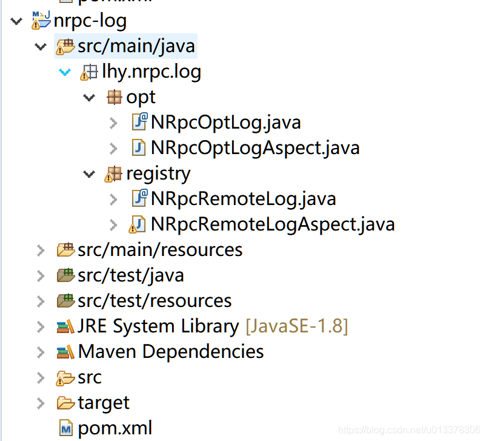Select the nrpc-log project label

[x=90, y=21]
